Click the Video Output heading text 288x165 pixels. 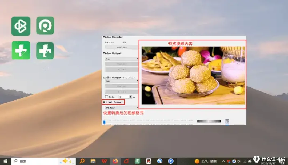112,53
